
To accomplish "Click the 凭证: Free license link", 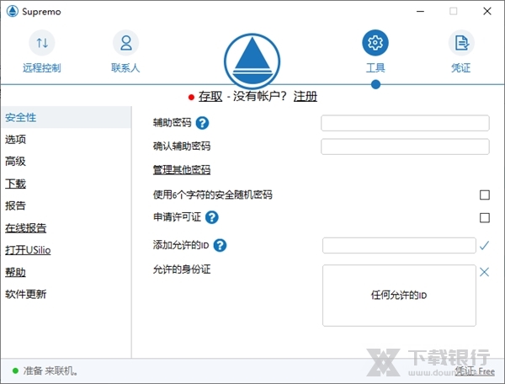I will [475, 371].
